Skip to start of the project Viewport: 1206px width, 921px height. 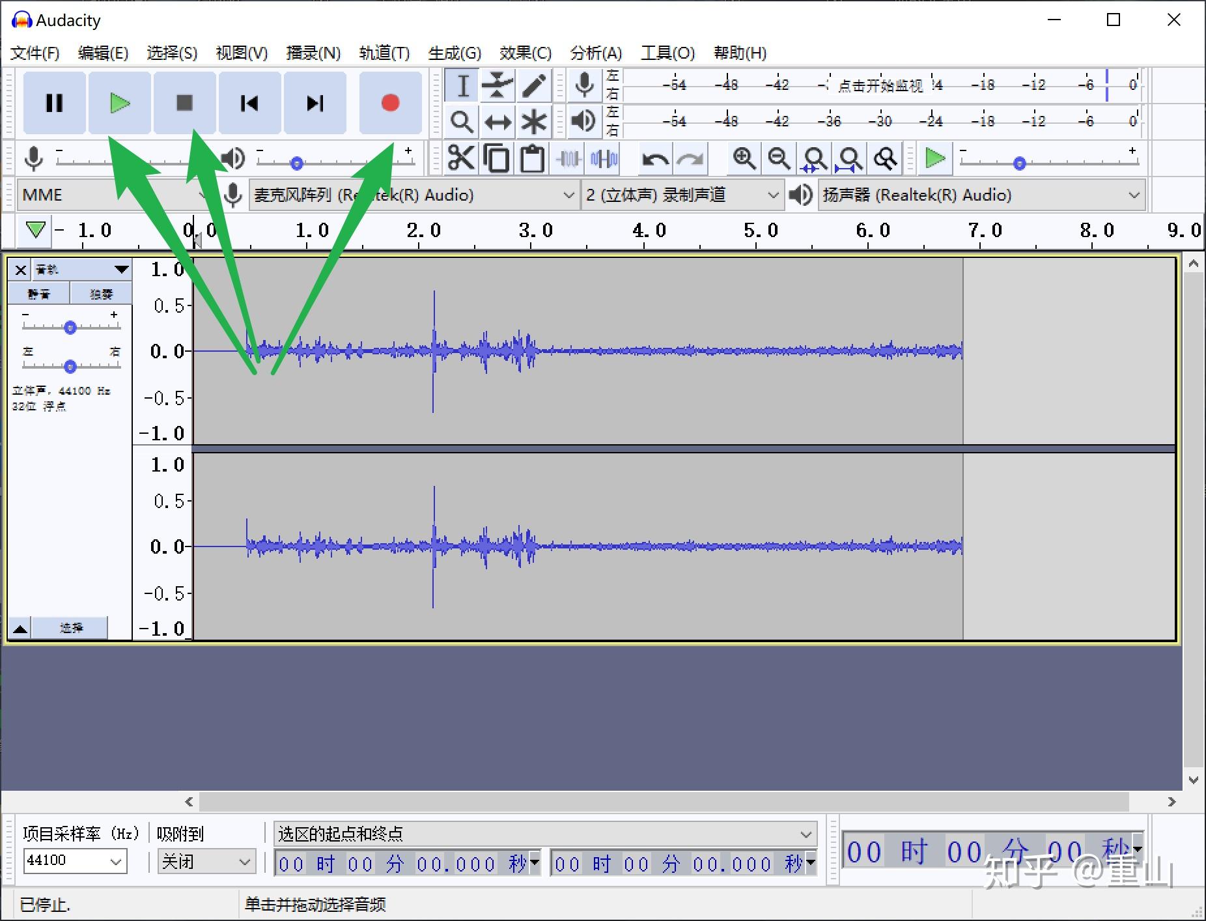point(250,103)
